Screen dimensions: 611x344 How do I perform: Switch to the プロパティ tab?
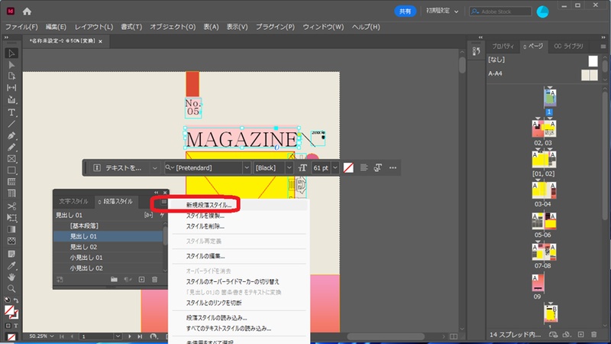click(x=503, y=47)
